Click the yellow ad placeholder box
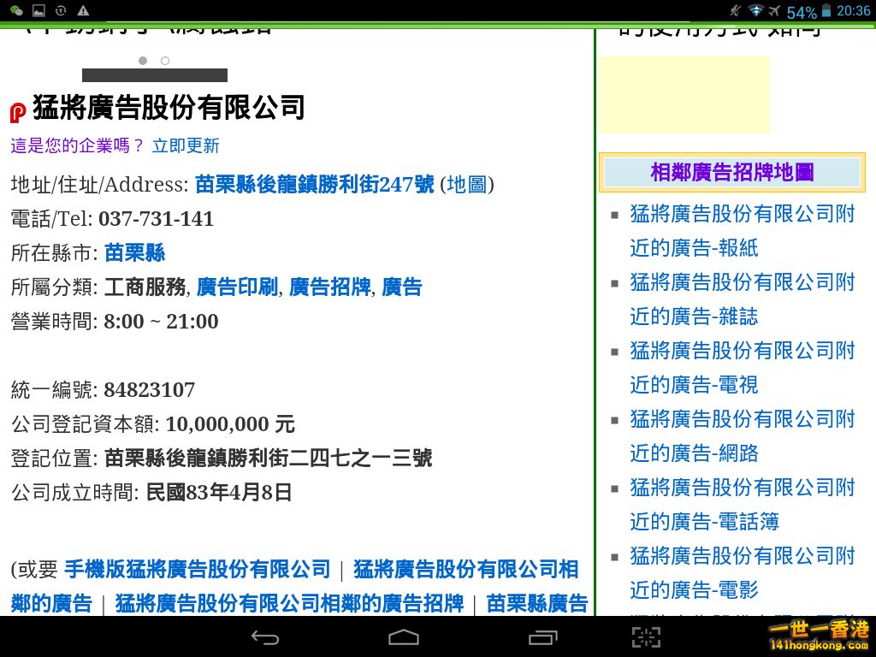The height and width of the screenshot is (657, 876). coord(684,94)
